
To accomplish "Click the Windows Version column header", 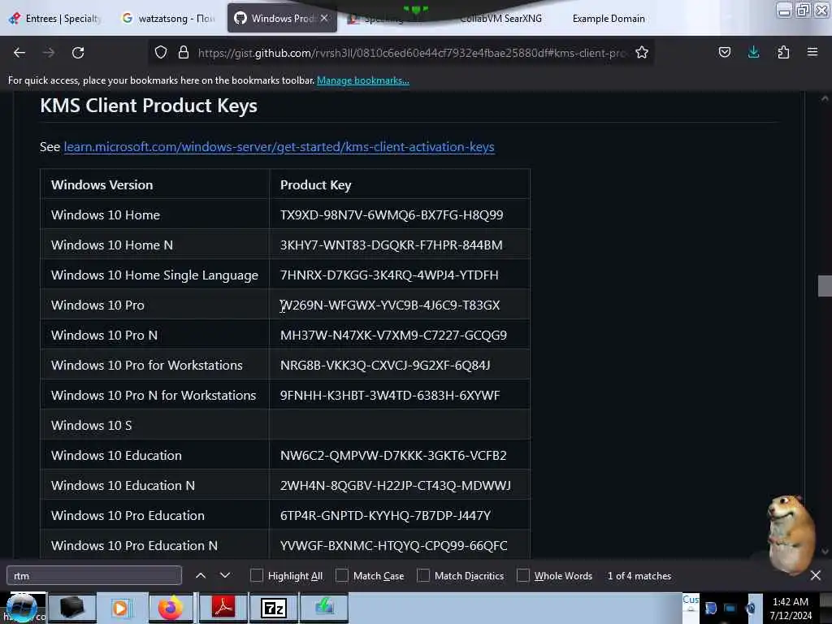I will 102,184.
